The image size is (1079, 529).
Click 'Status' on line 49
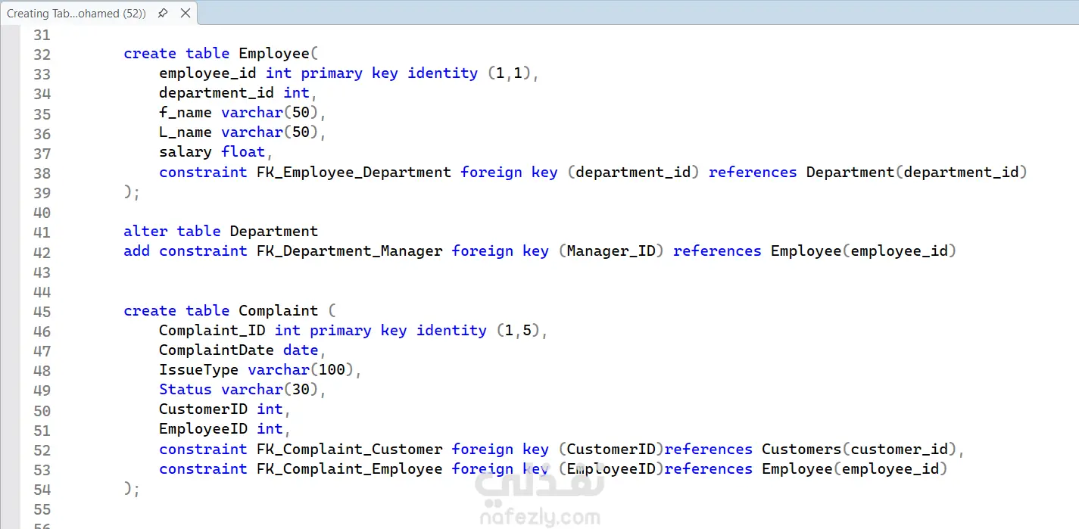pyautogui.click(x=186, y=390)
